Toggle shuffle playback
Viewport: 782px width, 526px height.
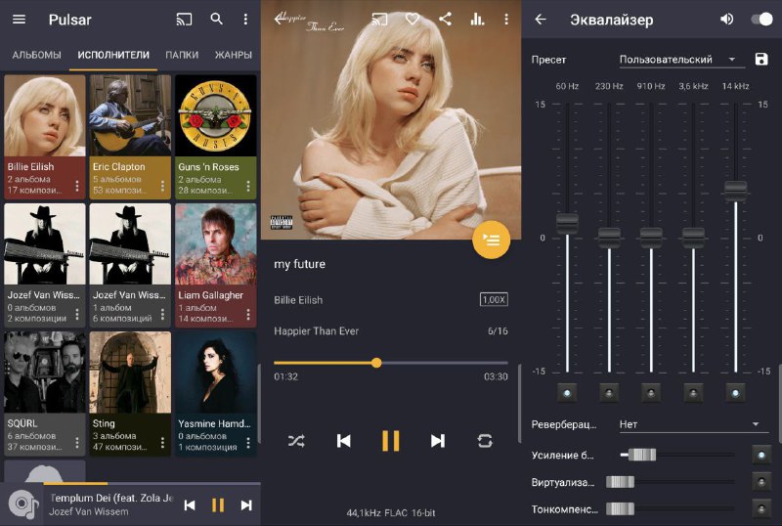tap(296, 441)
